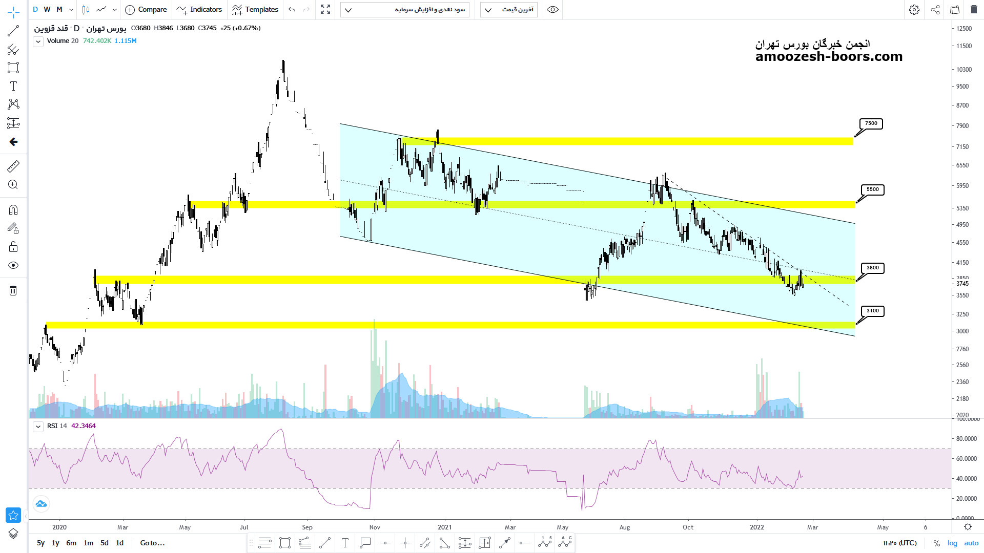Toggle lock all drawing tools

pos(13,247)
